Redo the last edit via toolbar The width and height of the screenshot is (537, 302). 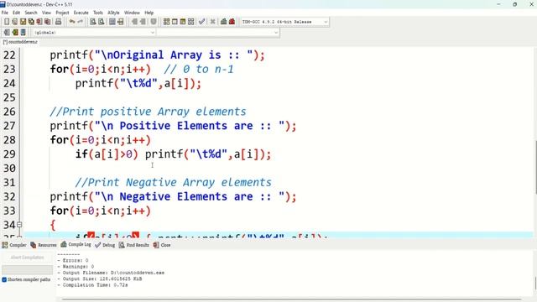click(81, 22)
